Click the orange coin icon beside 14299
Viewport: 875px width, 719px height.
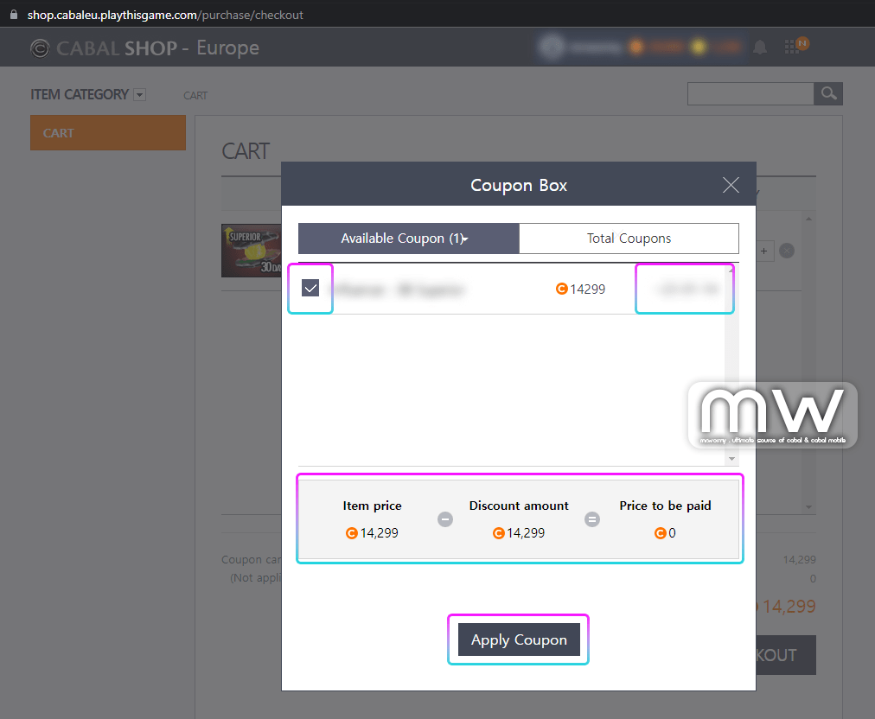(561, 290)
